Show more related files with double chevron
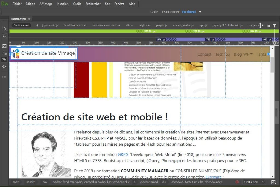Screen dimensions: 280x187 point(269,25)
